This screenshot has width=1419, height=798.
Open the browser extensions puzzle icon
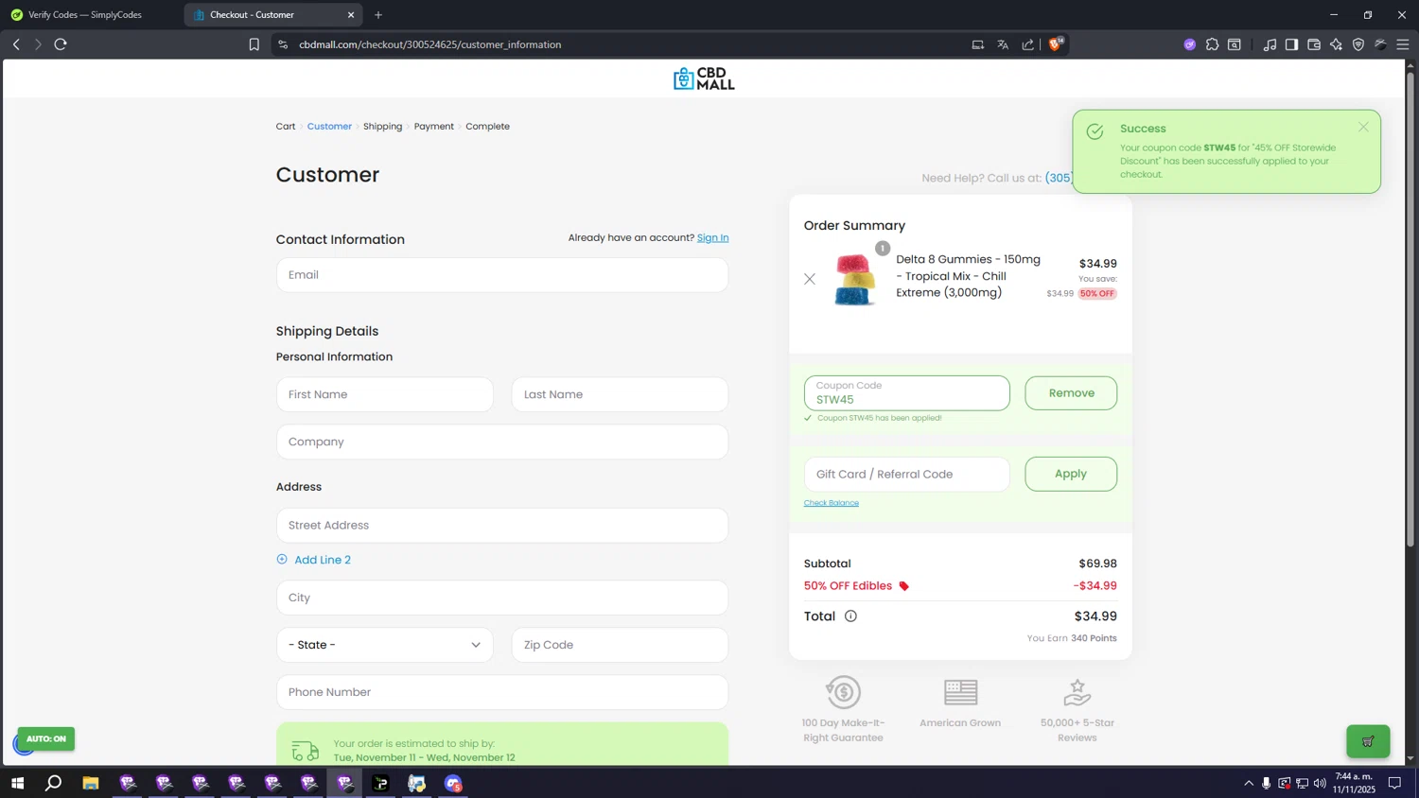click(1212, 44)
